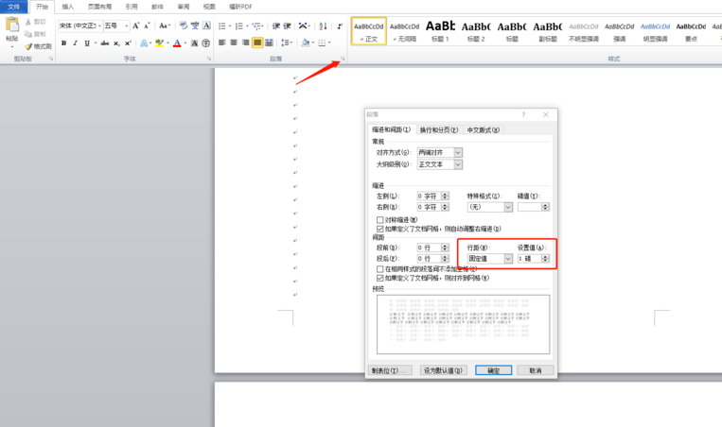Center-align text using the ribbon icon
722x427 pixels.
click(x=234, y=43)
